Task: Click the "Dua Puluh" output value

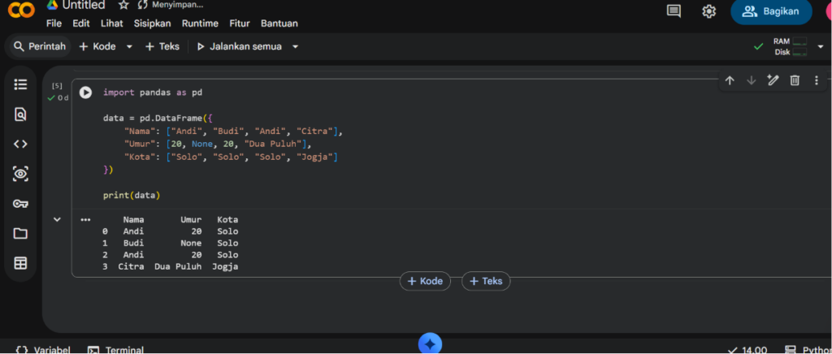Action: coord(178,266)
